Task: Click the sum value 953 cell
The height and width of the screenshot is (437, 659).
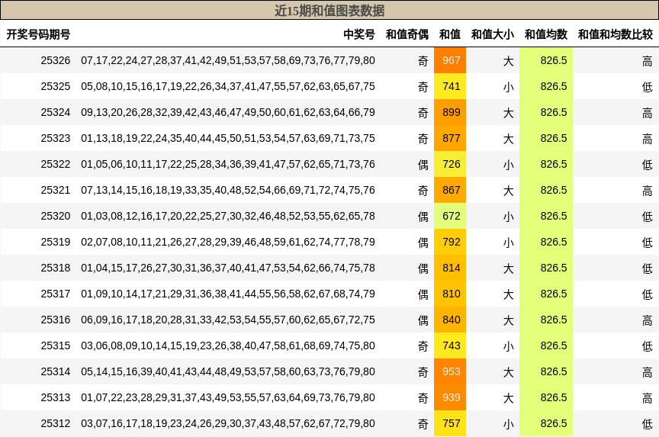Action: [x=450, y=372]
